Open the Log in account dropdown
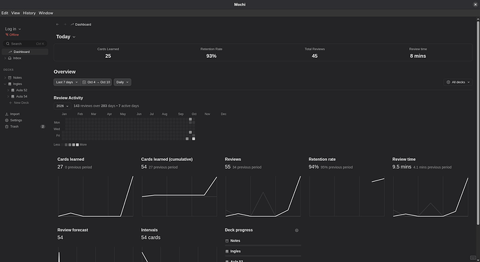Viewport: 480px width, 262px height. coord(13,29)
